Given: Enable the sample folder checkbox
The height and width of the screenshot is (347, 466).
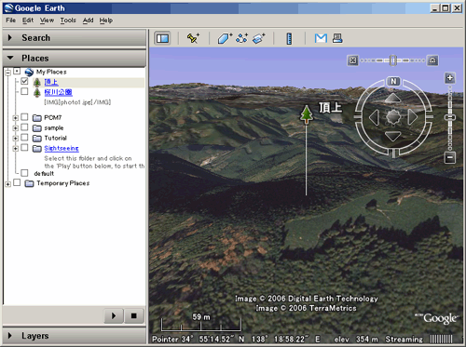Looking at the screenshot, I should click(x=24, y=127).
